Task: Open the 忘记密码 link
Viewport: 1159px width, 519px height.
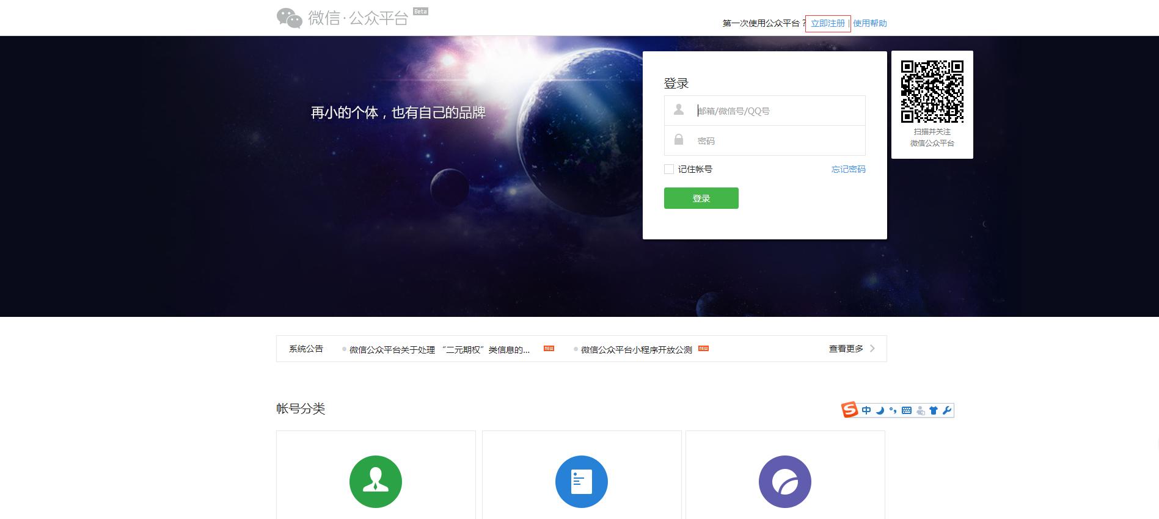Action: click(848, 169)
